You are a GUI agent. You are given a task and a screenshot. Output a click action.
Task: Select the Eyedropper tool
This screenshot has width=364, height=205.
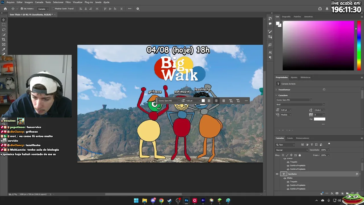[4, 50]
